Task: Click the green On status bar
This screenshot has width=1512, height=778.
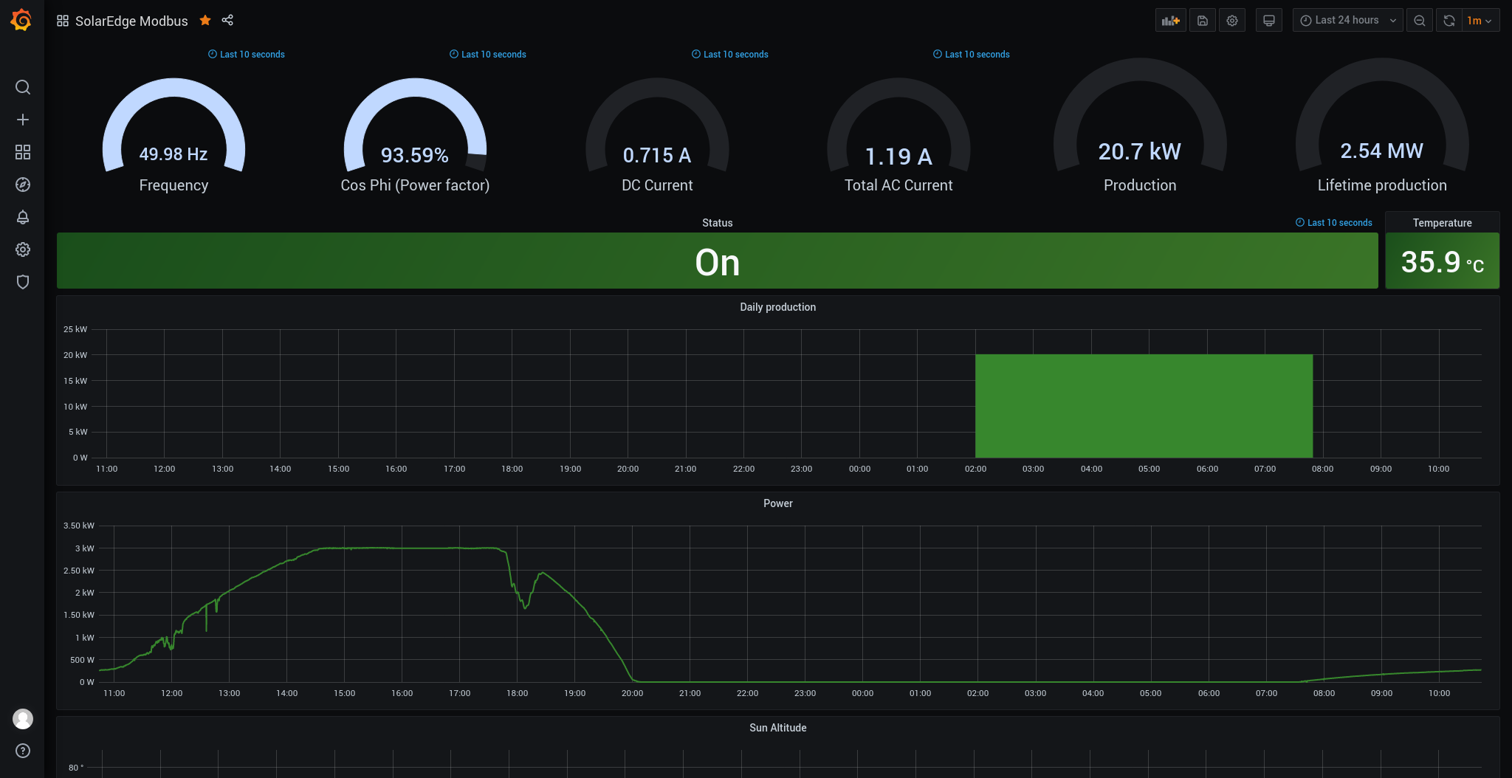Action: (717, 261)
